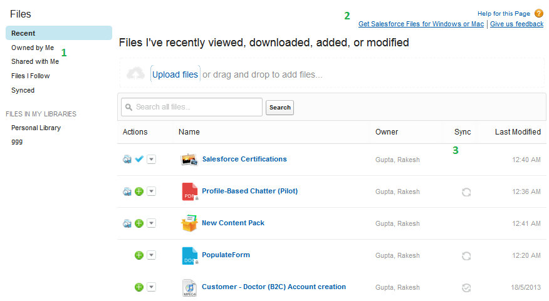Click the orange help question mark icon
The image size is (549, 301).
(x=539, y=13)
